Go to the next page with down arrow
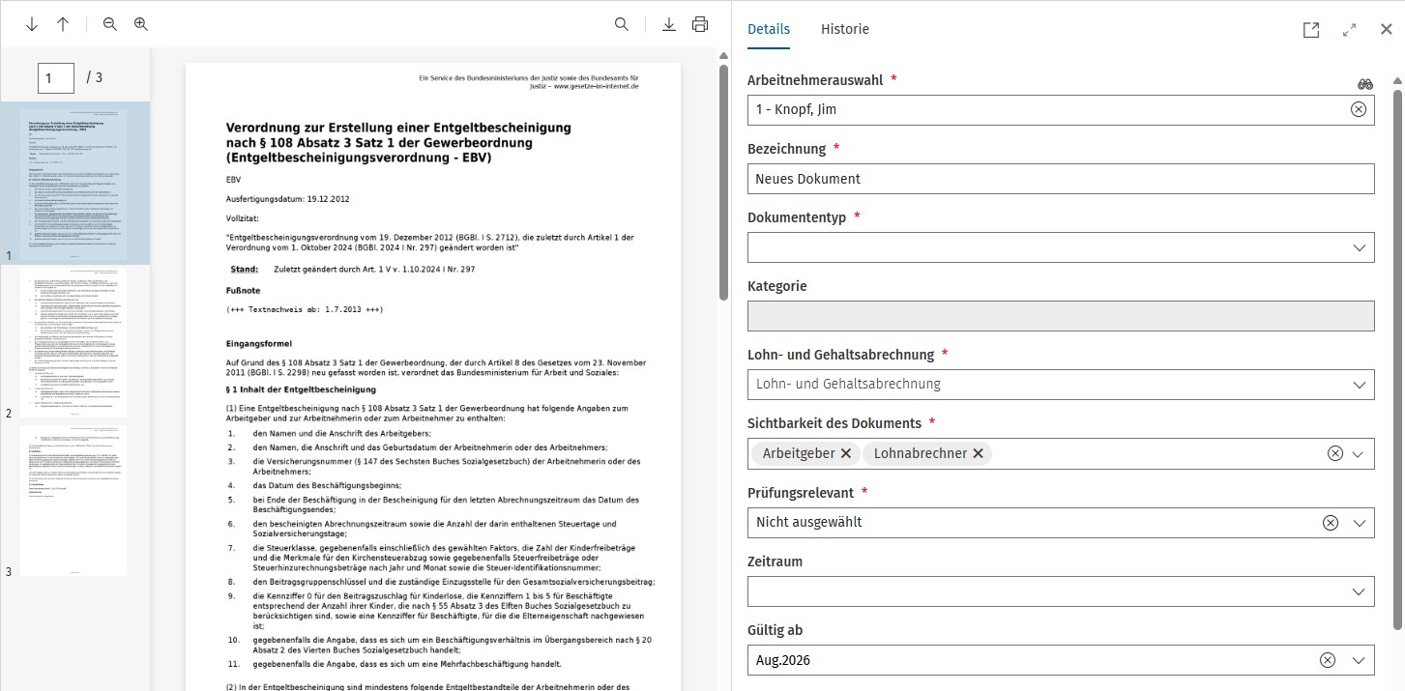1405x691 pixels. (x=32, y=24)
